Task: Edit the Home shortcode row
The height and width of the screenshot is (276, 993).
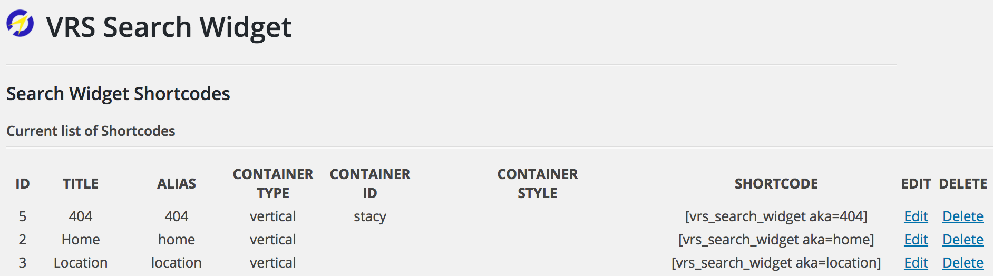Action: (916, 240)
